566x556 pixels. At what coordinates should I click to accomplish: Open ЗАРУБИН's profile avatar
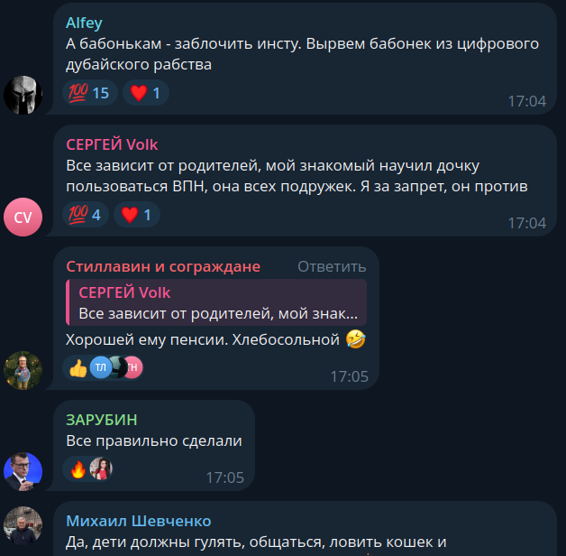[23, 471]
